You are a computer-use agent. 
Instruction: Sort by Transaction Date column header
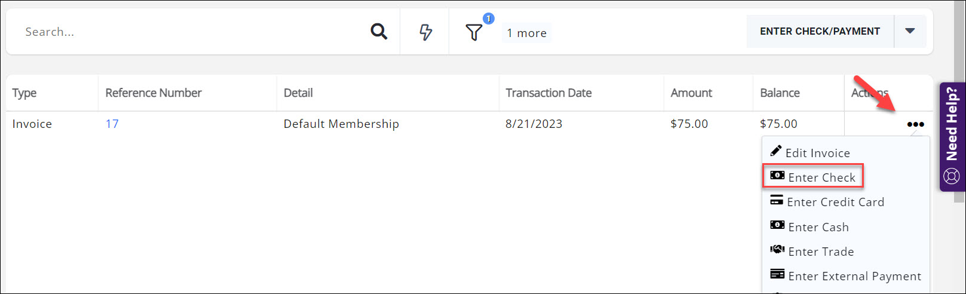tap(548, 93)
